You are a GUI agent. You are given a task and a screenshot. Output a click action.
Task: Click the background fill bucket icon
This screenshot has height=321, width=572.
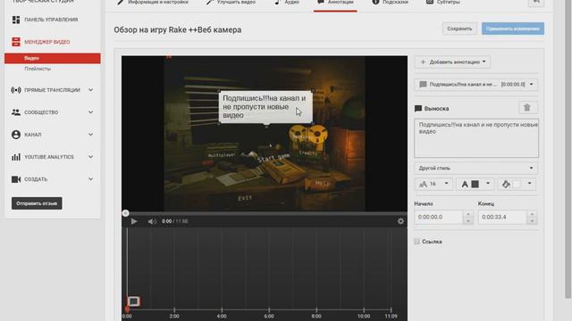(506, 185)
